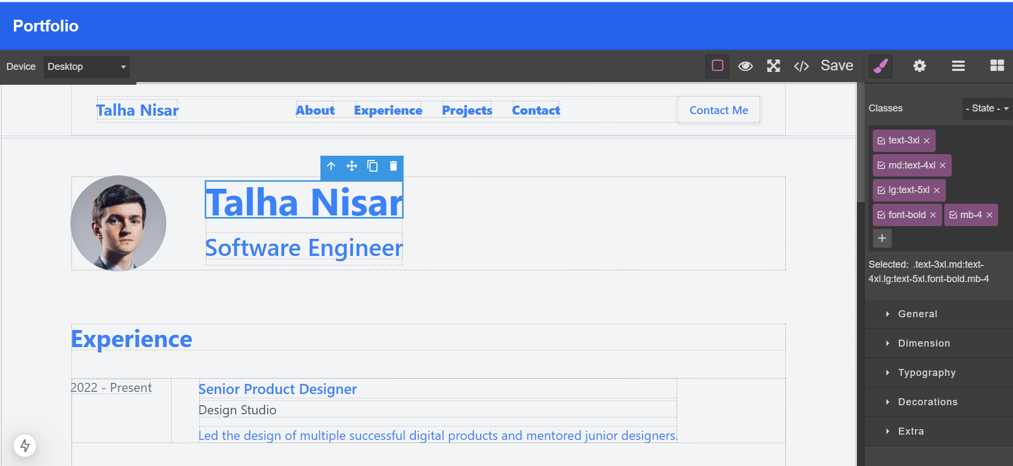Open the Layer Manager lines icon
Image resolution: width=1013 pixels, height=466 pixels.
958,66
